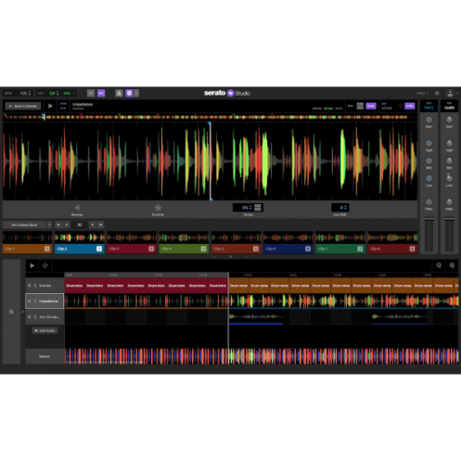Toggle the purple quantize icon in top toolbar
The width and height of the screenshot is (461, 461).
[129, 93]
